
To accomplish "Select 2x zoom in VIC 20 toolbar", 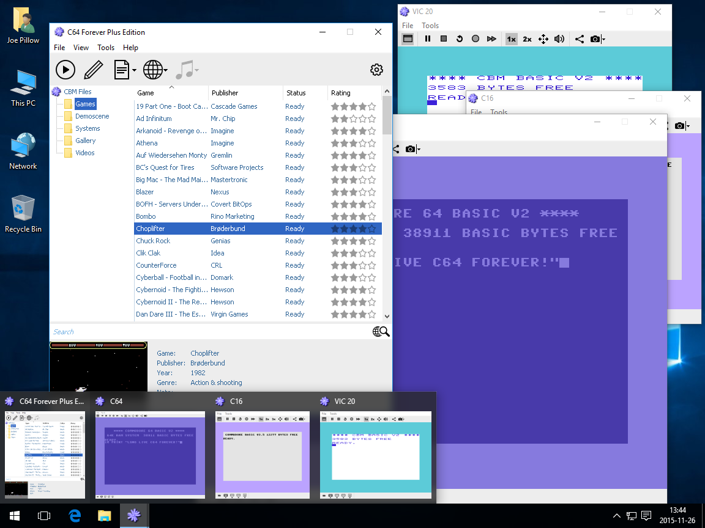I will [x=527, y=39].
